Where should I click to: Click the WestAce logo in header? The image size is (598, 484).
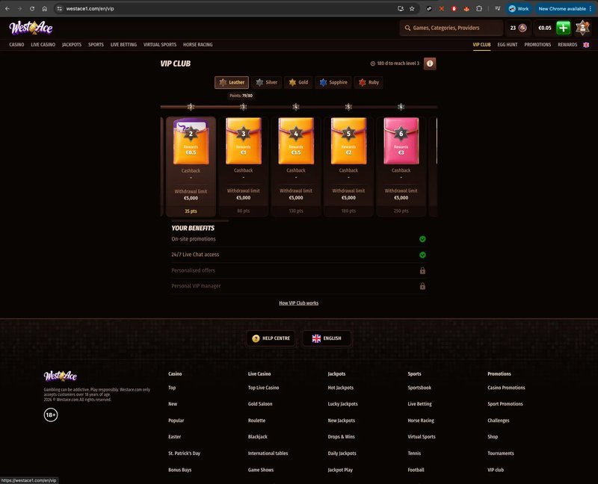point(31,28)
